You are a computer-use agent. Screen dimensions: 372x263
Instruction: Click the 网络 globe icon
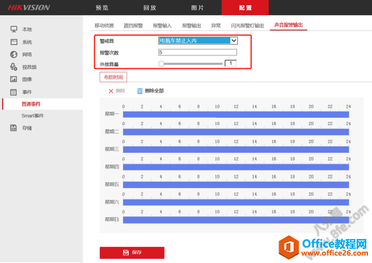coord(14,54)
